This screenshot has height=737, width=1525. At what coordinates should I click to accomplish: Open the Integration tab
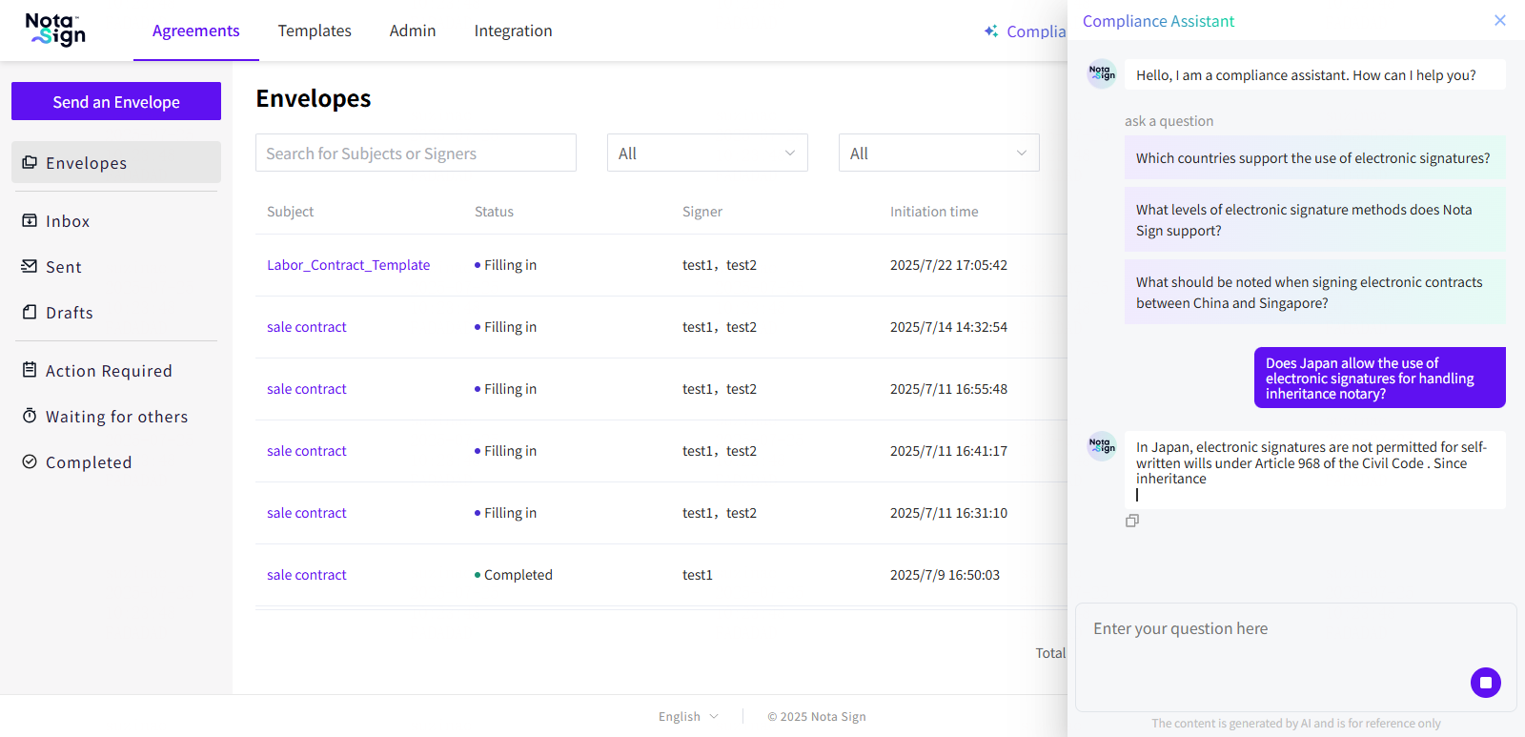point(513,31)
